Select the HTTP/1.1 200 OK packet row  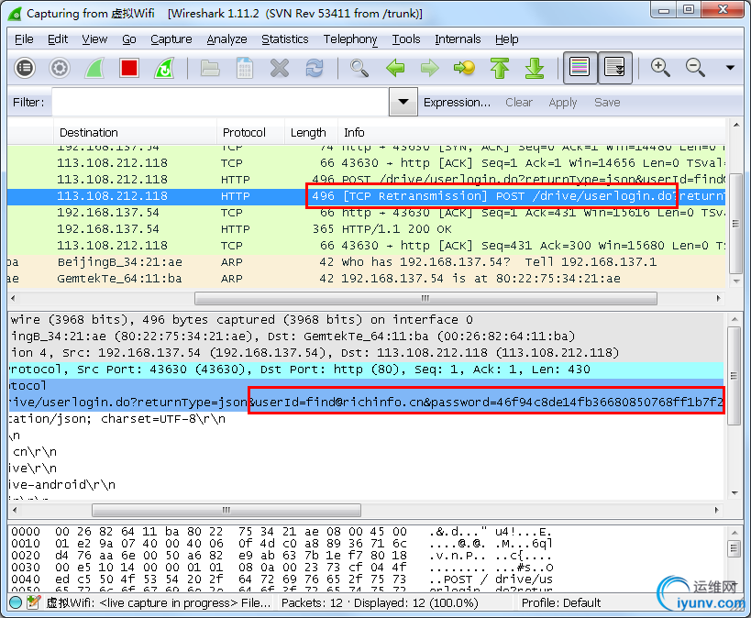pos(367,229)
